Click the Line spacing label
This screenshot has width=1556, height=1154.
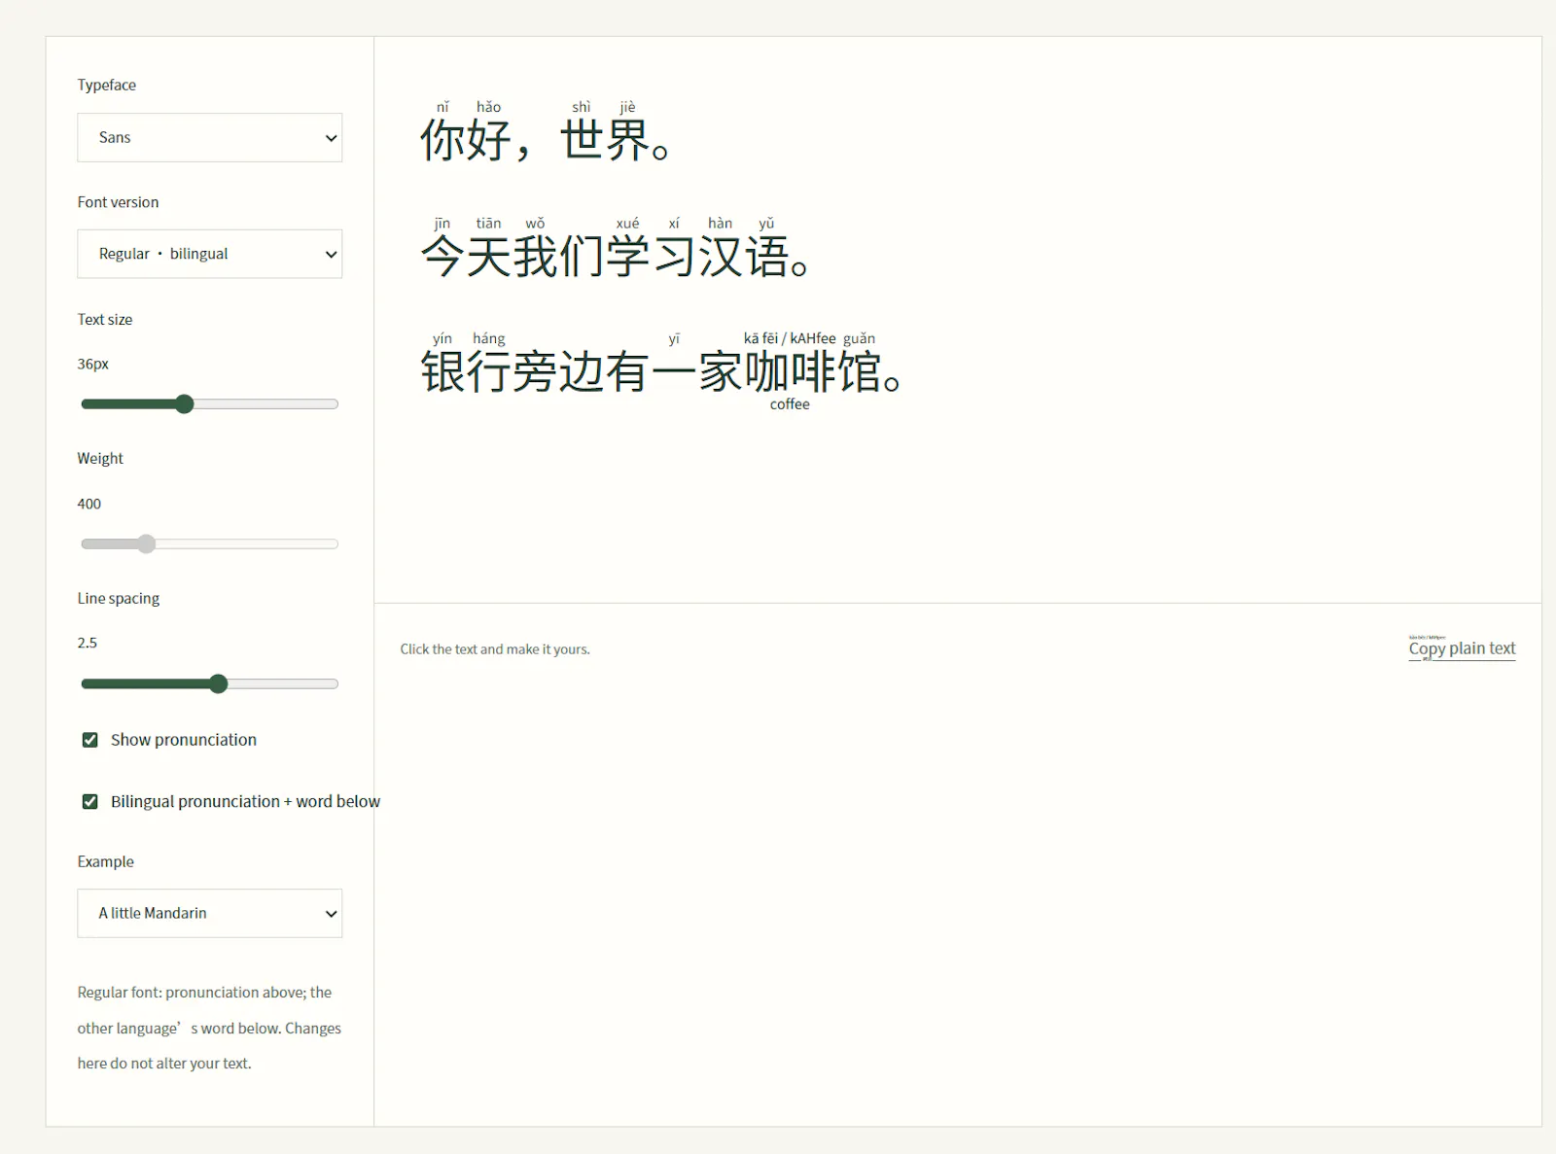[119, 598]
